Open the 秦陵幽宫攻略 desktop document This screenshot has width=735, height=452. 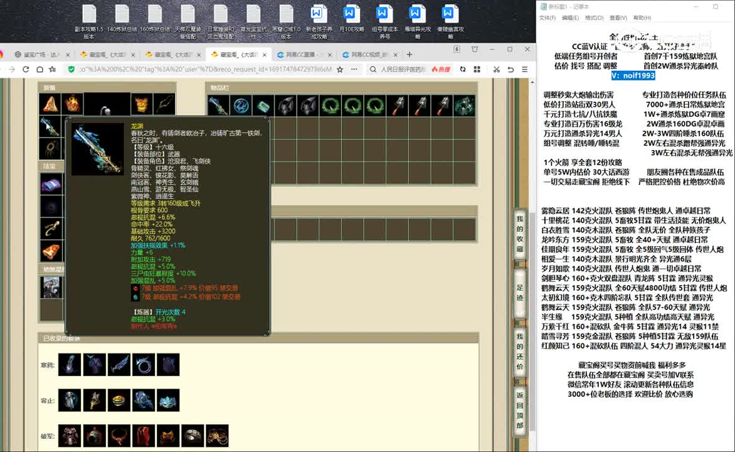(x=450, y=21)
